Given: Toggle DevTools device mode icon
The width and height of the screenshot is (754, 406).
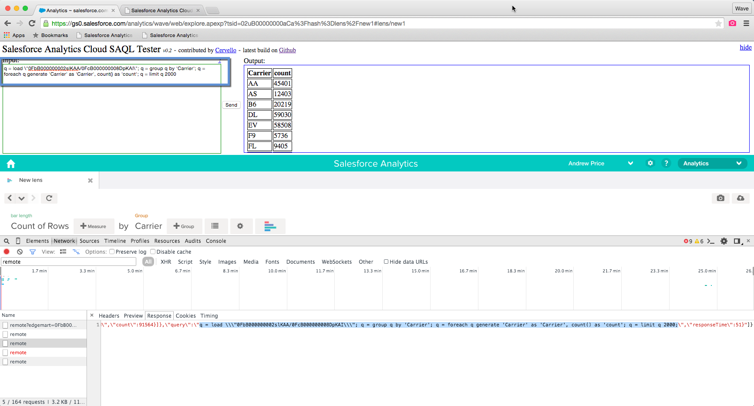Looking at the screenshot, I should [18, 241].
